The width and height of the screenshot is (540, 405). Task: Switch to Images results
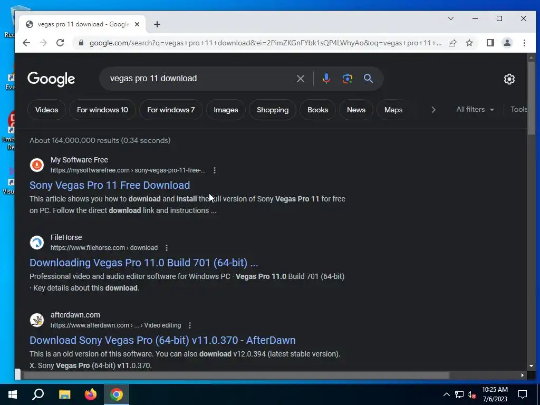coord(226,110)
